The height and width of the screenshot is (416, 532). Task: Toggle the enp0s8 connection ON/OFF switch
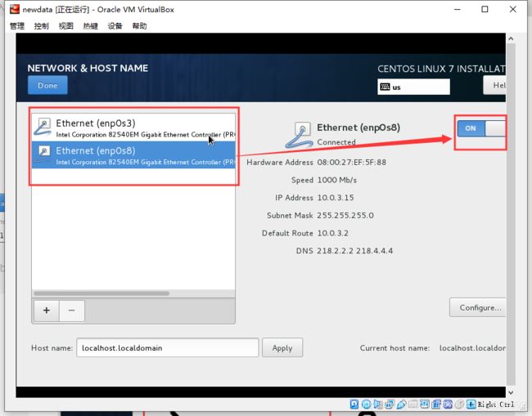481,128
